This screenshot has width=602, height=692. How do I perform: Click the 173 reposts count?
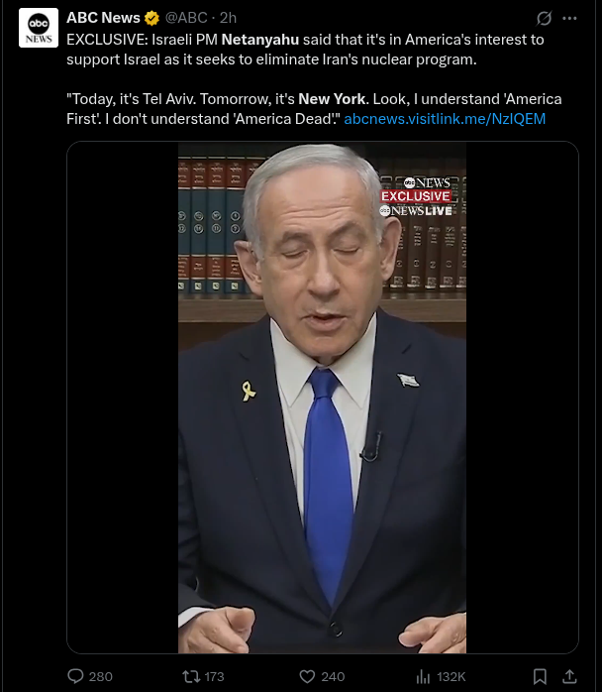pos(214,676)
